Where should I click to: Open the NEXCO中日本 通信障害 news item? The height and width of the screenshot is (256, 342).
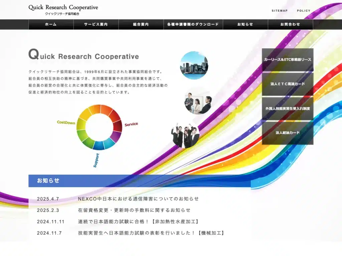pos(138,199)
